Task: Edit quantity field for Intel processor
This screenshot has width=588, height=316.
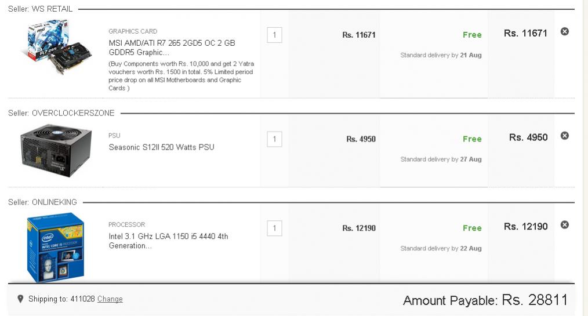Action: 274,228
